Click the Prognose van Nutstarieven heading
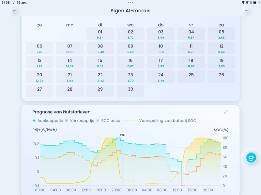The width and height of the screenshot is (261, 195). (61, 112)
